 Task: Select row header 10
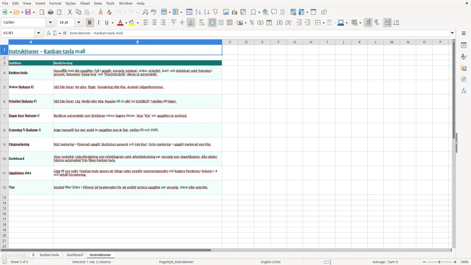(x=4, y=159)
